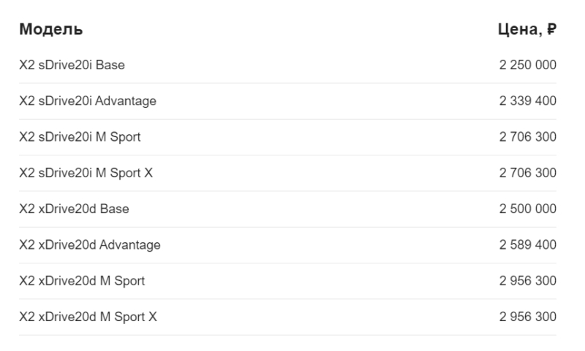
Task: Click the ruble symbol in price header
Action: [x=551, y=29]
